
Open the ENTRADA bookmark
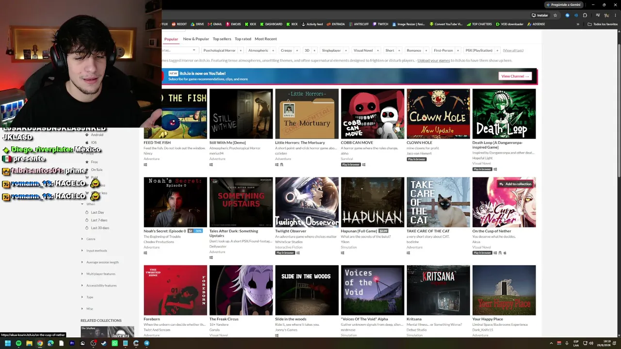(x=336, y=24)
